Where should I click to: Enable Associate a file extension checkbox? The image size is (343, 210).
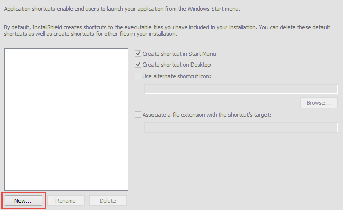click(138, 115)
